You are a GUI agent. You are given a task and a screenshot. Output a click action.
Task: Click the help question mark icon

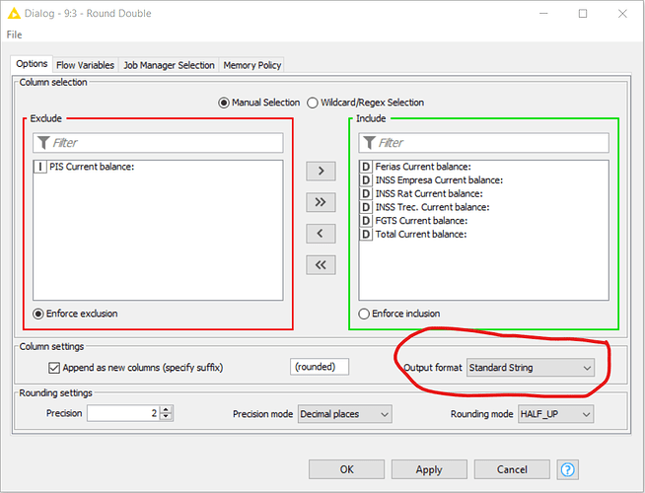(x=568, y=469)
